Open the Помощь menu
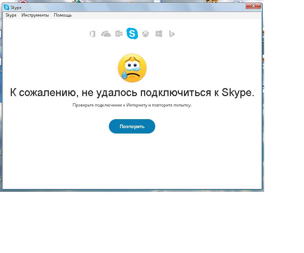The image size is (304, 253). [x=63, y=15]
